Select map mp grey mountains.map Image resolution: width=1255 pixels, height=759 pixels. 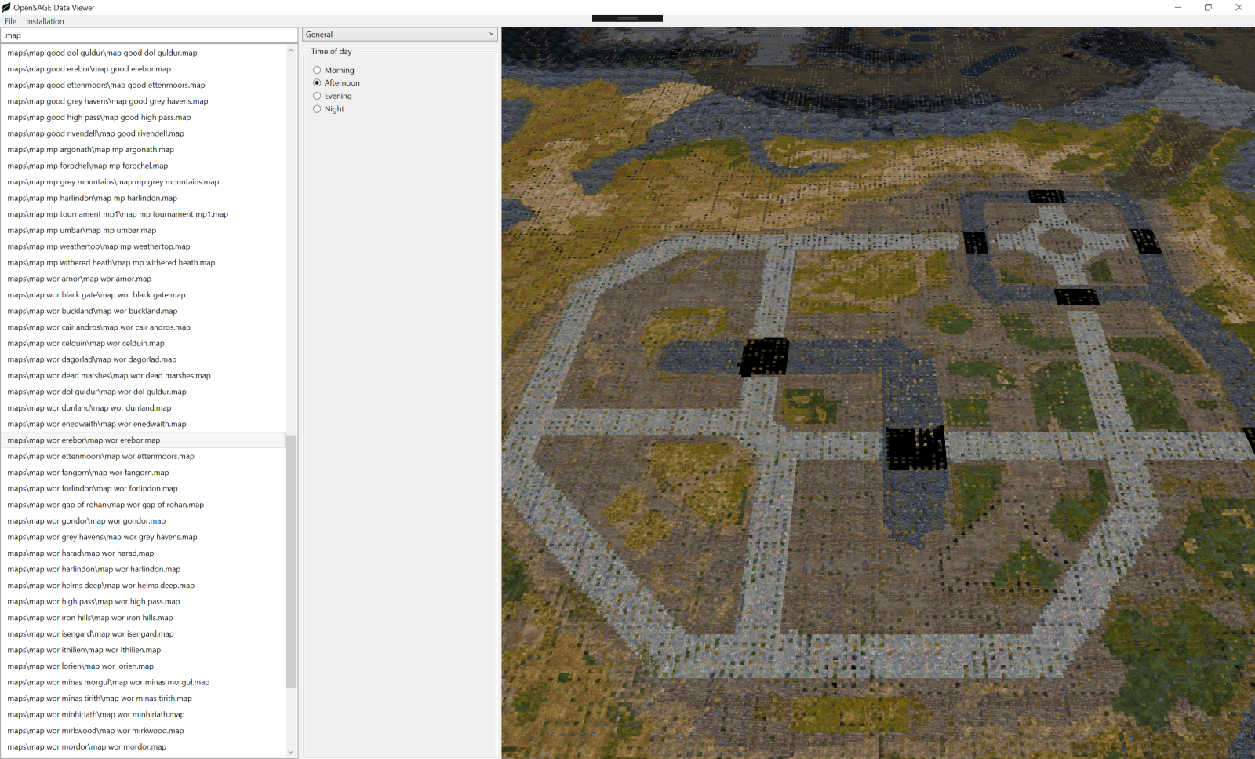pos(143,182)
